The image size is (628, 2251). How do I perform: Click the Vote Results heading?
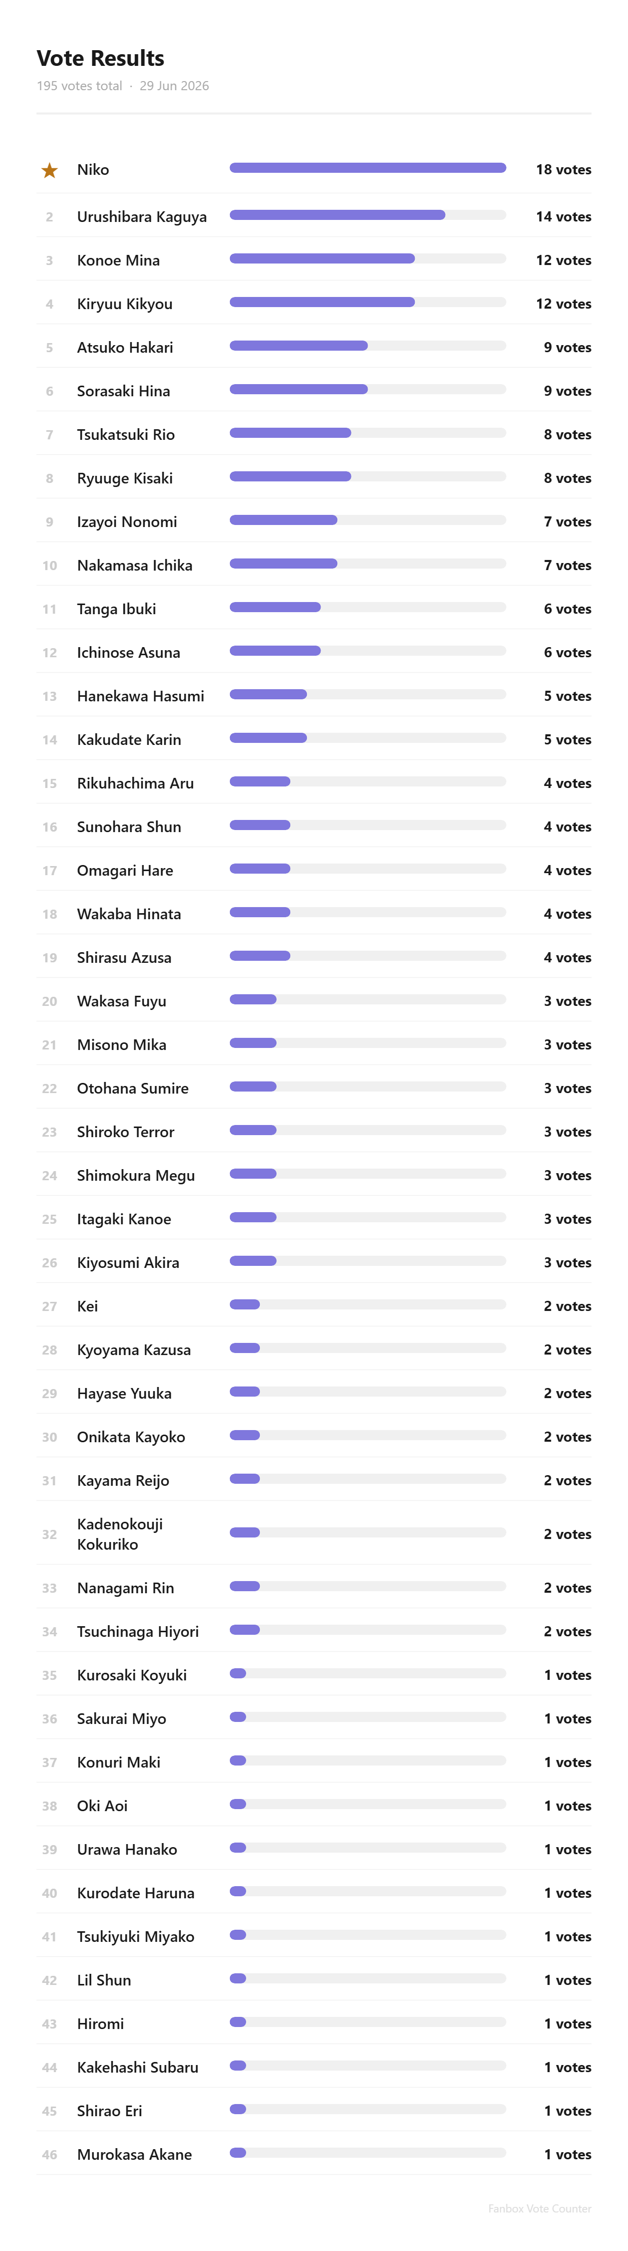[x=100, y=59]
